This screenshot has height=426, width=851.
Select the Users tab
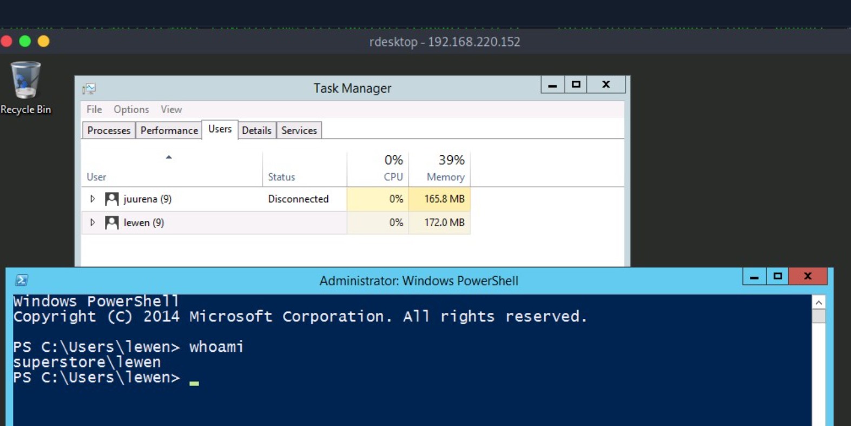pyautogui.click(x=220, y=129)
